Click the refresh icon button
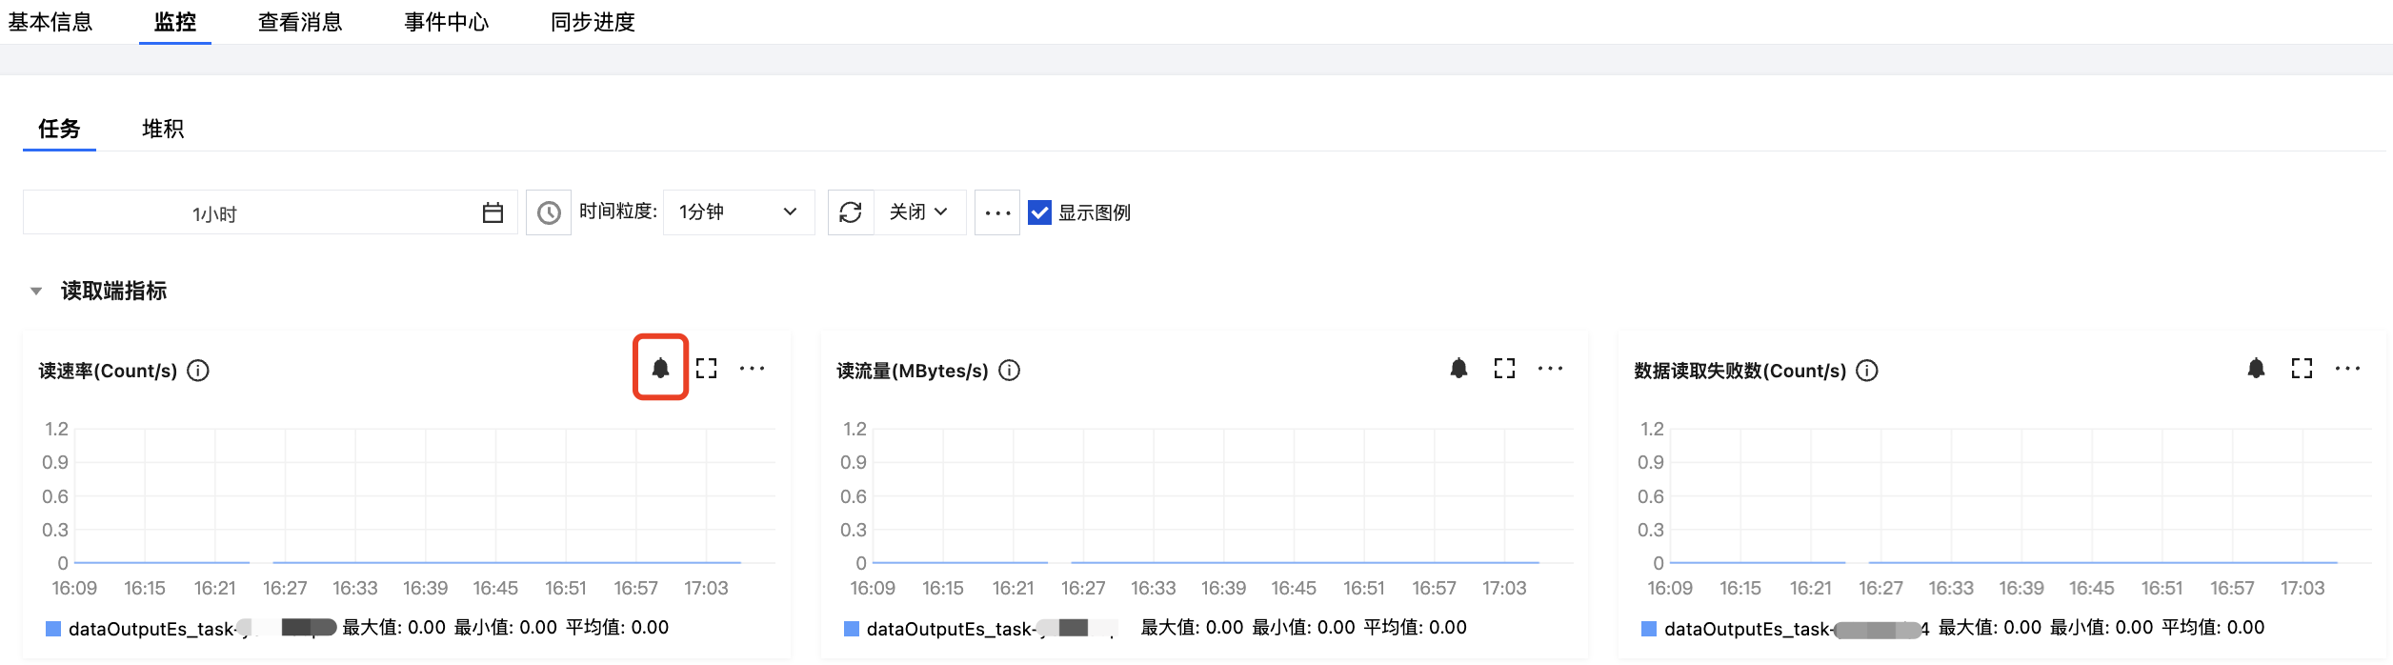 [x=851, y=212]
